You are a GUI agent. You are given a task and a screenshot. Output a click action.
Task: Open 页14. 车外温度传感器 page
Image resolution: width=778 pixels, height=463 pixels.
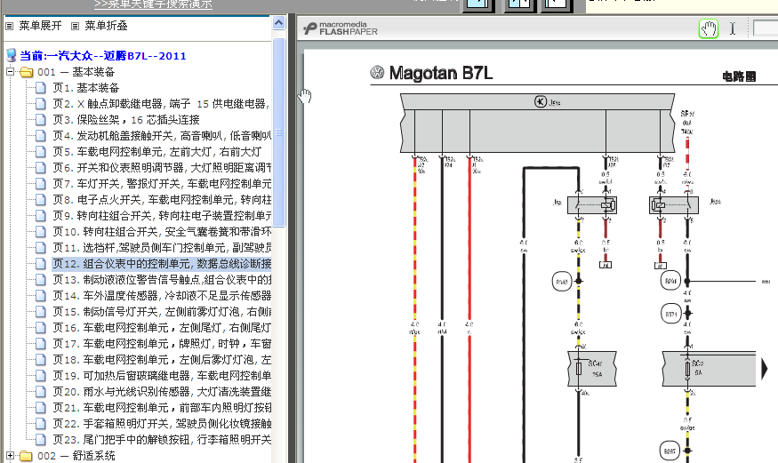(162, 295)
